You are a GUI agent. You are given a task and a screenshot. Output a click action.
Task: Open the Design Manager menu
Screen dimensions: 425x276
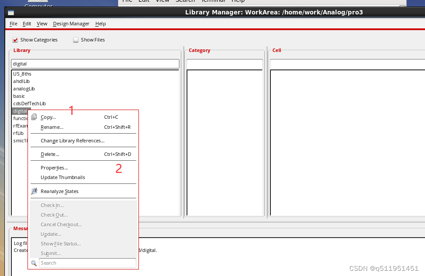pyautogui.click(x=71, y=24)
